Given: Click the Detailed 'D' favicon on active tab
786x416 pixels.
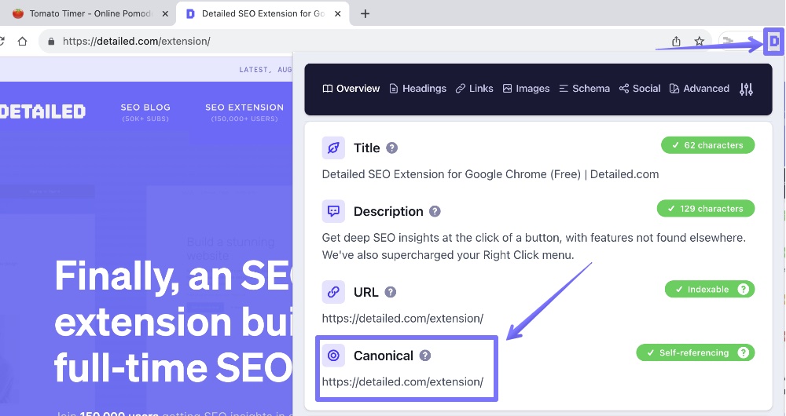Looking at the screenshot, I should 190,13.
